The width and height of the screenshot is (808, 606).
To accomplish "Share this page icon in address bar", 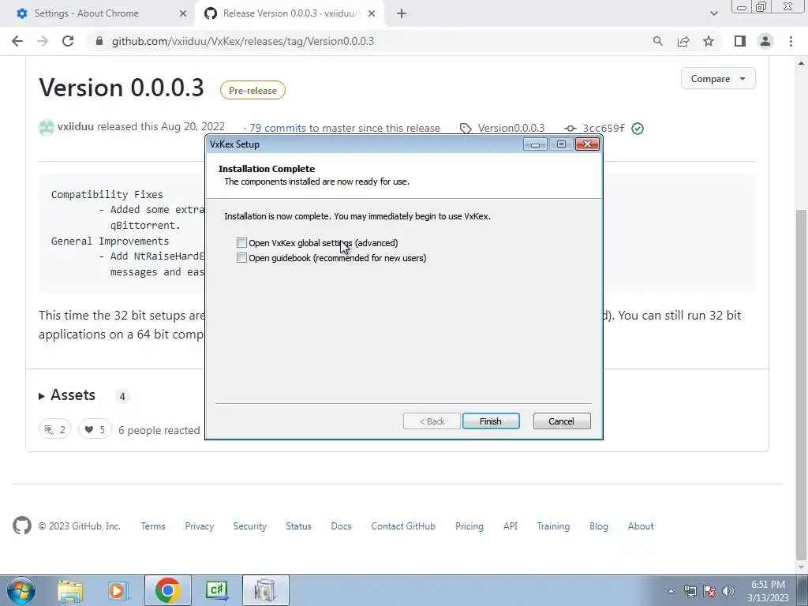I will pos(683,41).
